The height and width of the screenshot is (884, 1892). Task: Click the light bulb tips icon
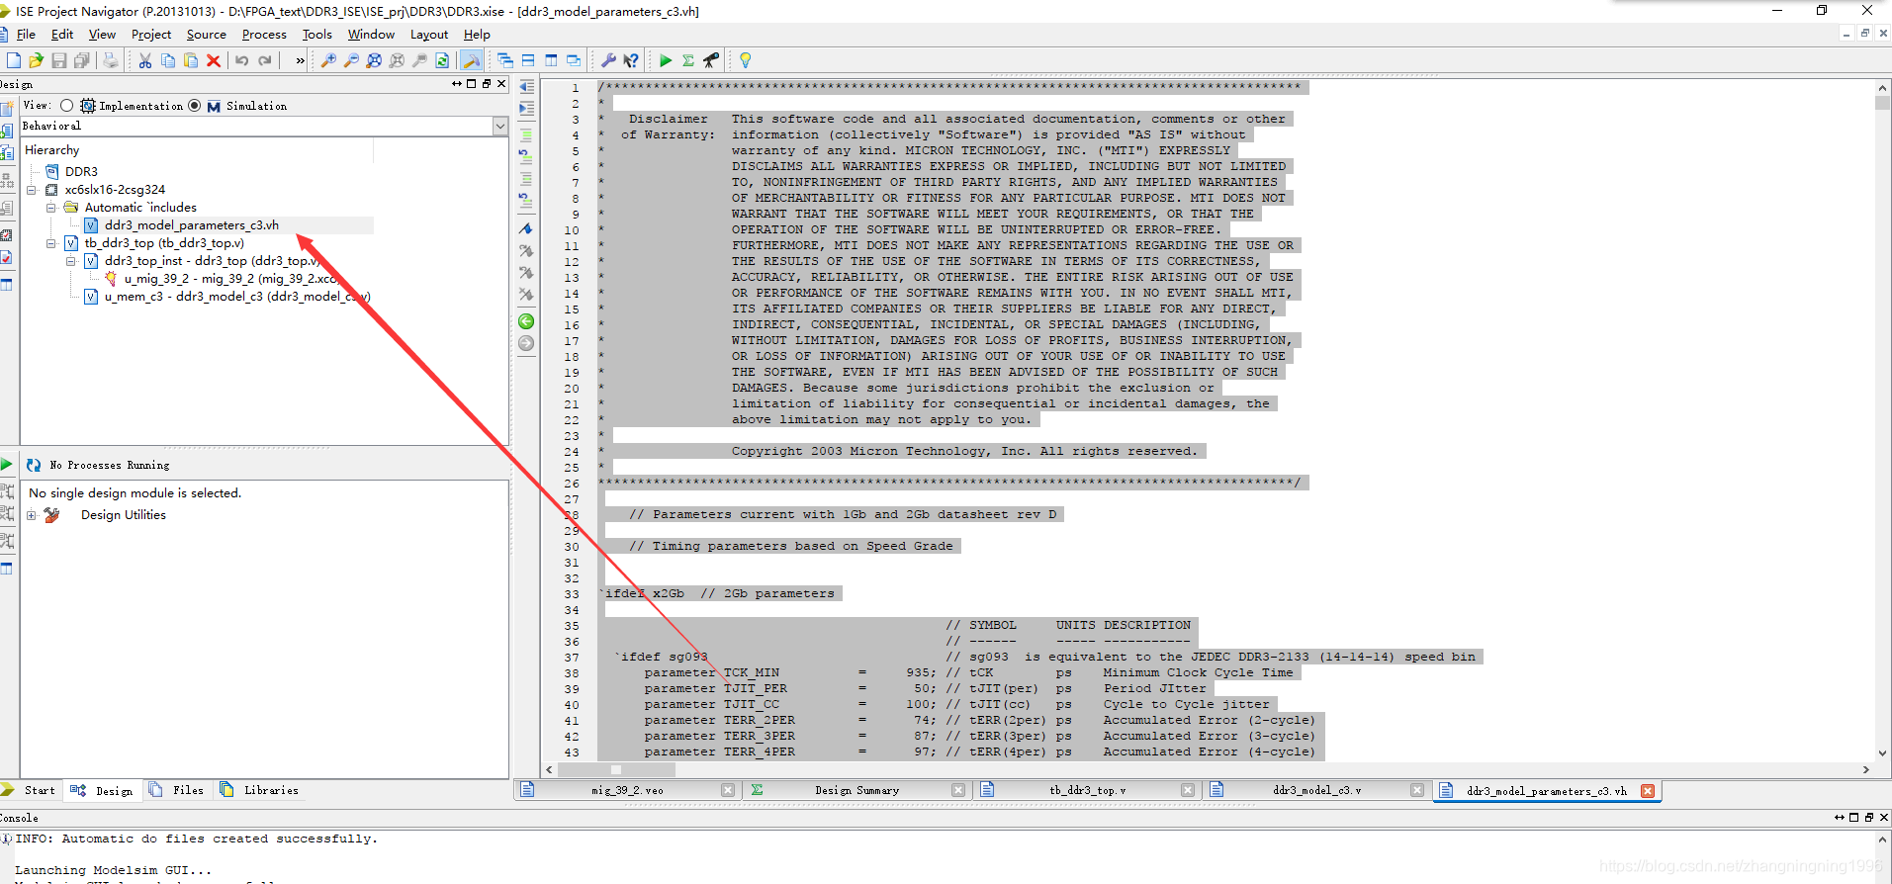[745, 60]
